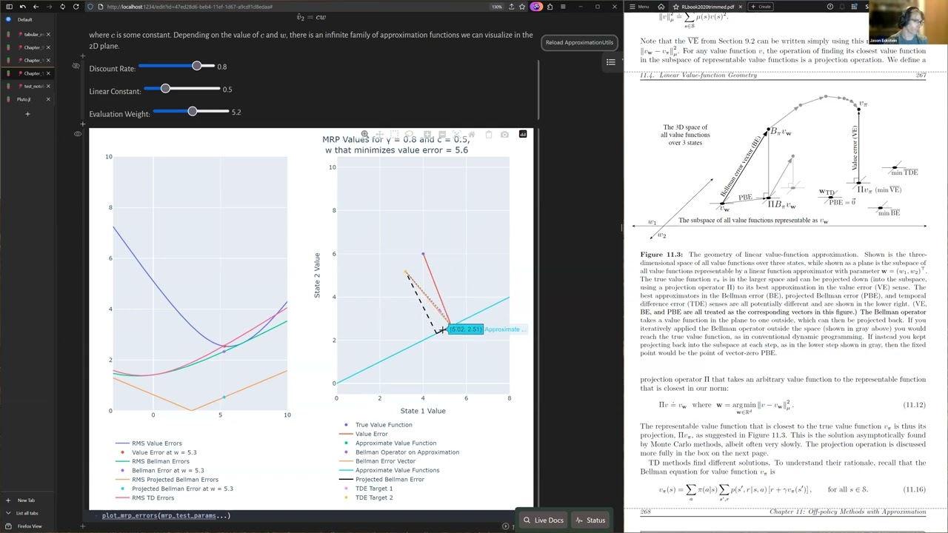948x533 pixels.
Task: Close the Pluto.jl sidebar tab
Action: pyautogui.click(x=48, y=99)
